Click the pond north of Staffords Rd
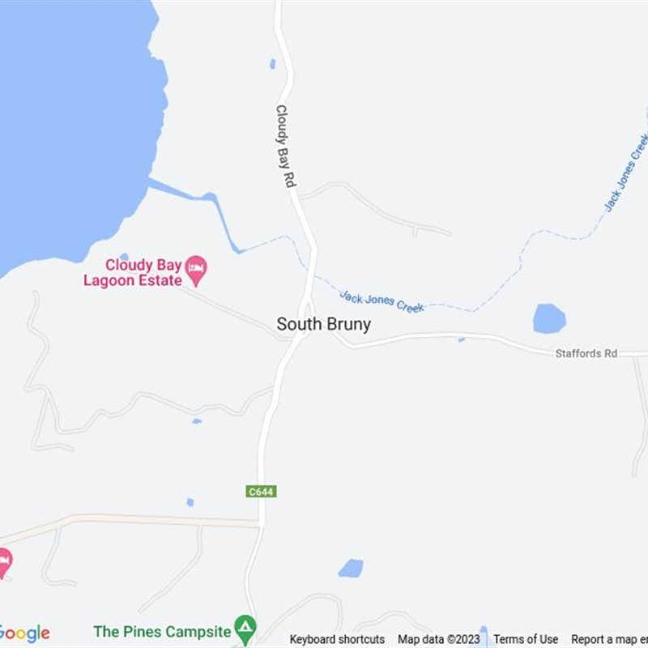 (x=549, y=318)
